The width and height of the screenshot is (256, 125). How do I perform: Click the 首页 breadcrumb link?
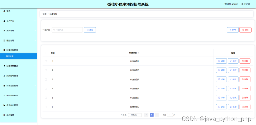click(x=44, y=14)
